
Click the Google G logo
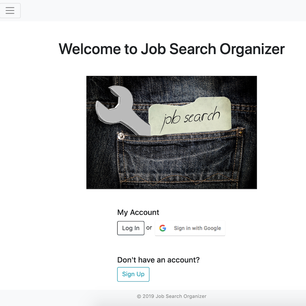163,228
